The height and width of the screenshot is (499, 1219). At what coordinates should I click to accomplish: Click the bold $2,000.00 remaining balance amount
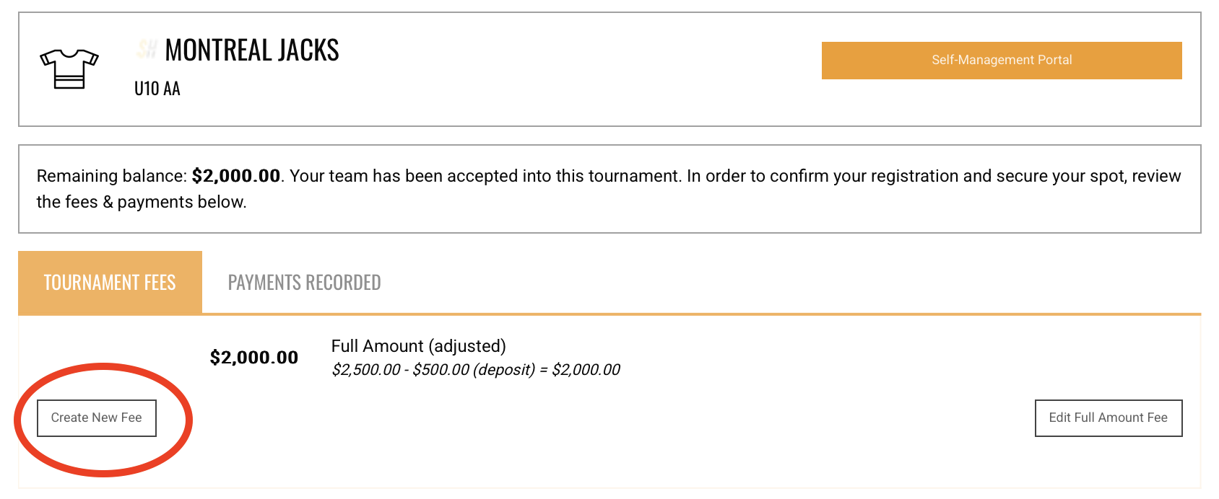point(236,176)
